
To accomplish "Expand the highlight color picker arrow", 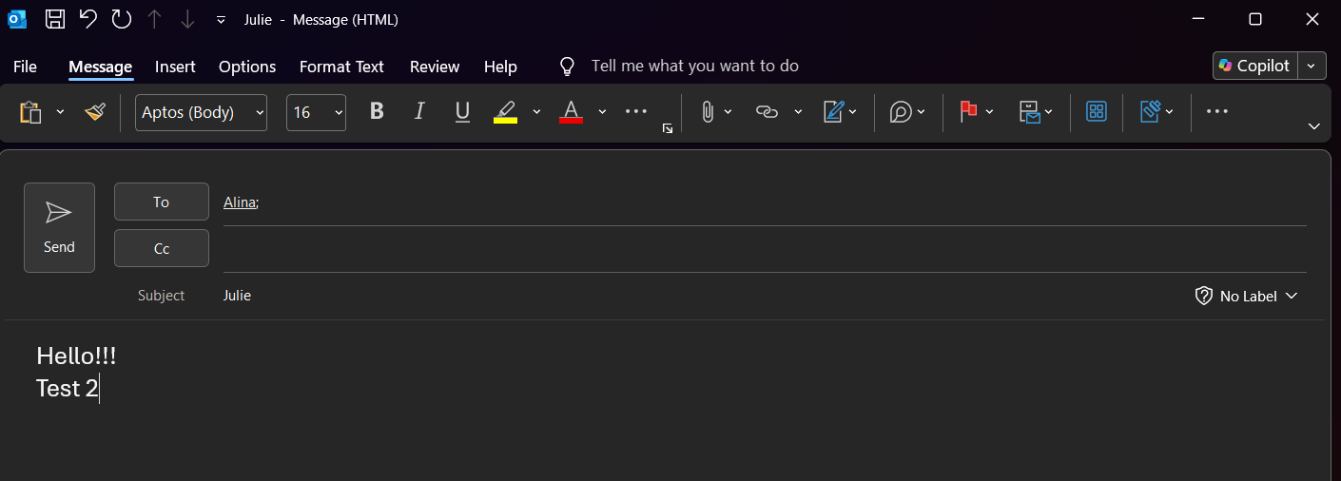I will 536,112.
